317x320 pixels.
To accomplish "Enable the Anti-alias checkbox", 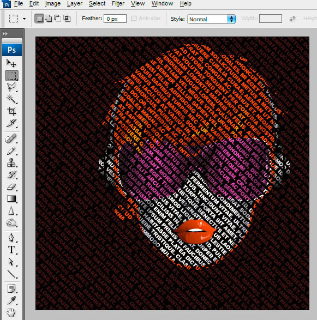I will point(134,19).
